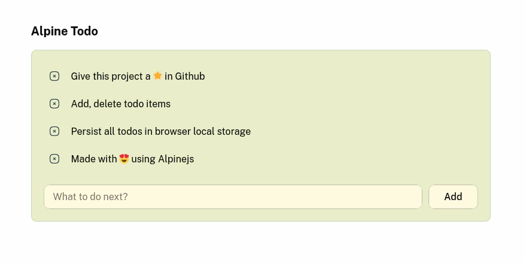Click the "Give this project a" todo text

tap(111, 77)
